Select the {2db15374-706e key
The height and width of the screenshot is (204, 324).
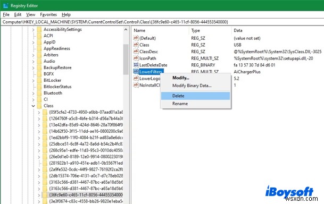point(86,176)
